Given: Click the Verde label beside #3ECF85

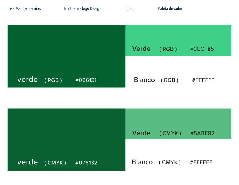Looking at the screenshot, I should [141, 49].
